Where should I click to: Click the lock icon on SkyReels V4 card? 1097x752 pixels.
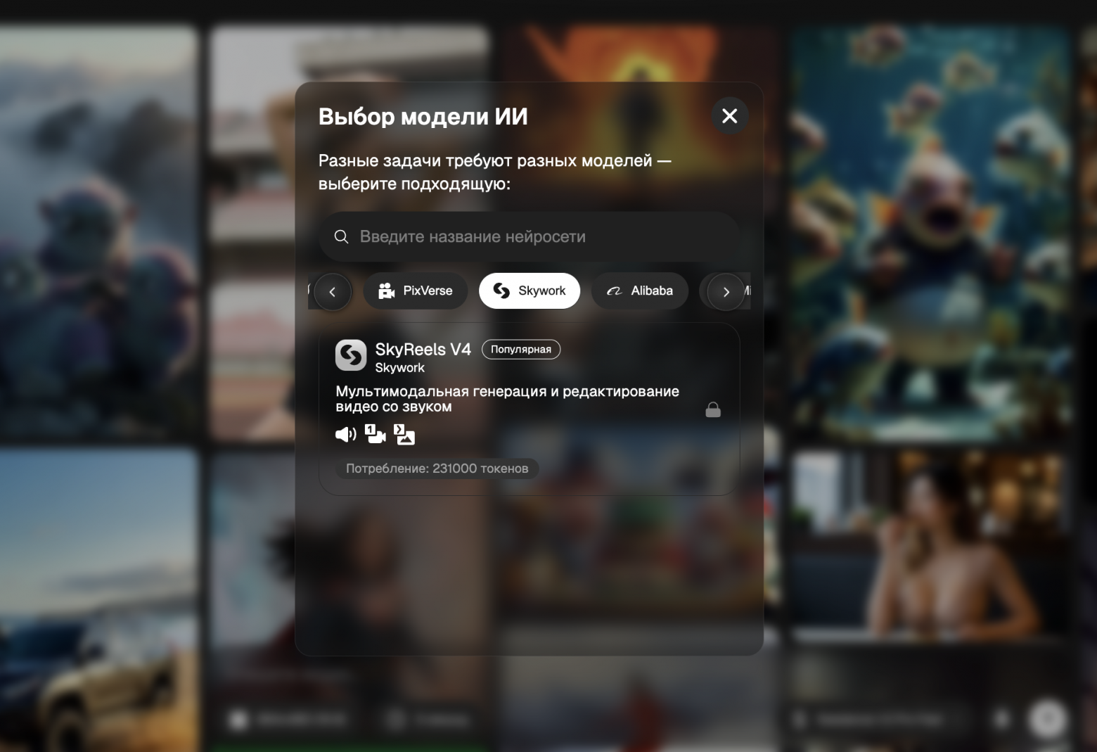[x=713, y=409]
